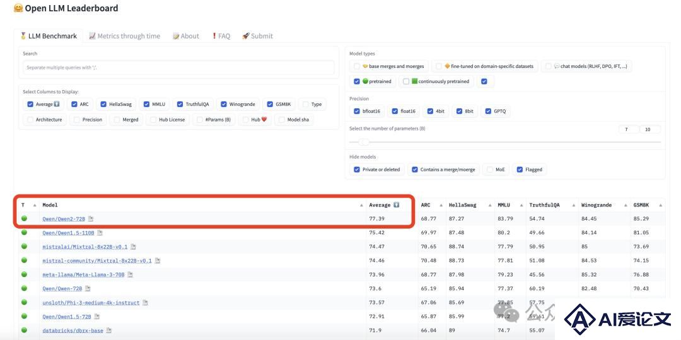This screenshot has width=681, height=340.
Task: Open details icon beside Phi-3-medium-4k-instruct
Action: click(146, 303)
